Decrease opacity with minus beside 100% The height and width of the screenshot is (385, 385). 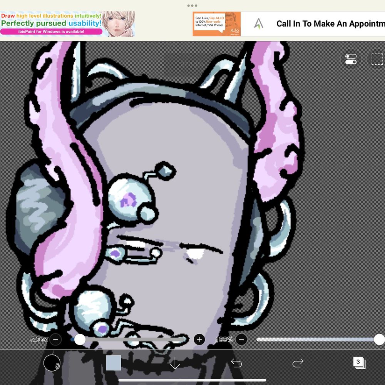[x=241, y=339]
